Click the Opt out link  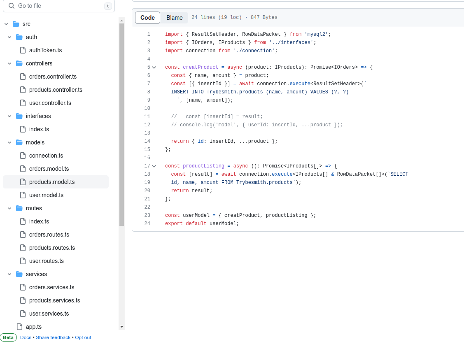click(x=83, y=337)
